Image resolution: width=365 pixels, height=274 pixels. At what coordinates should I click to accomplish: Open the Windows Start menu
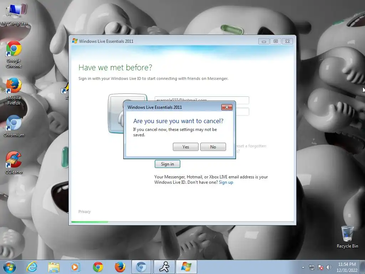[x=10, y=267]
